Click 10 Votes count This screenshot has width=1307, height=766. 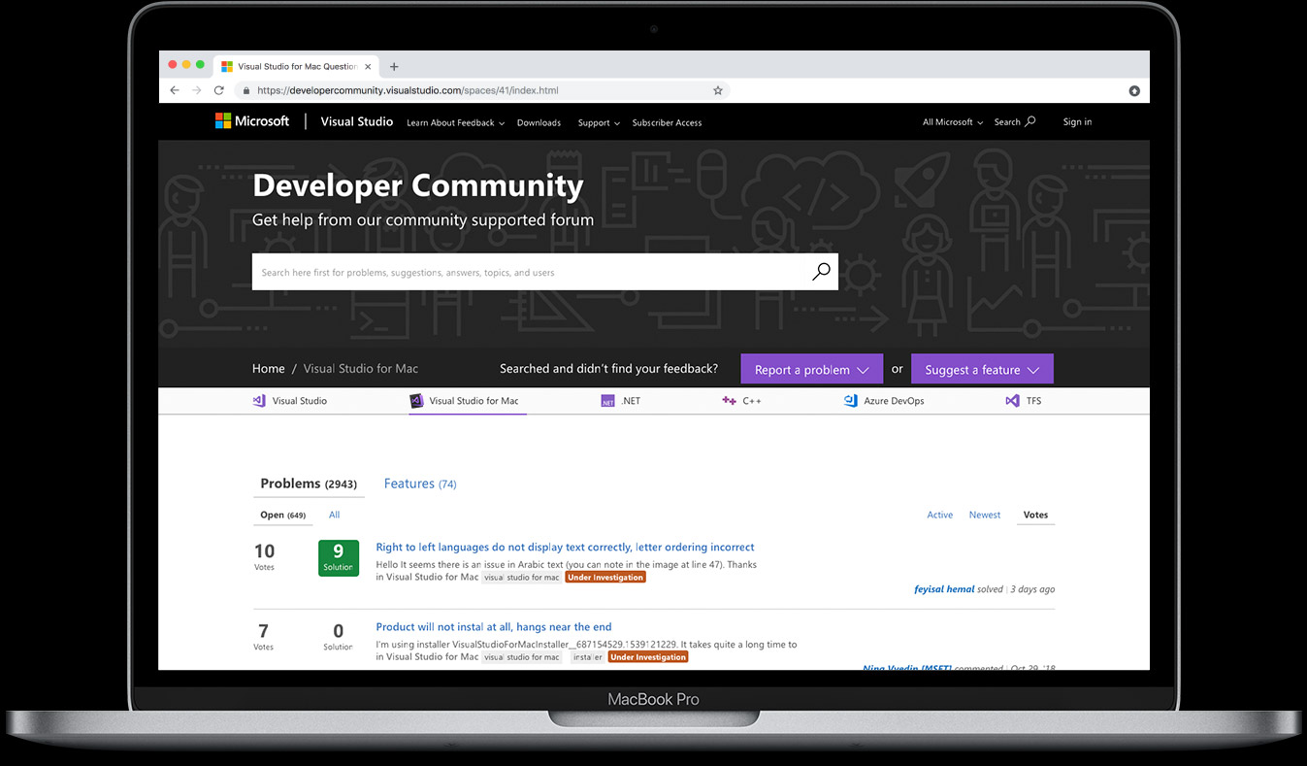click(x=264, y=556)
